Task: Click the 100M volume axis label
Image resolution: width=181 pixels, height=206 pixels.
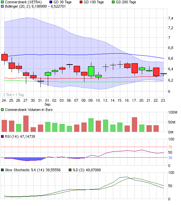Action: [173, 113]
